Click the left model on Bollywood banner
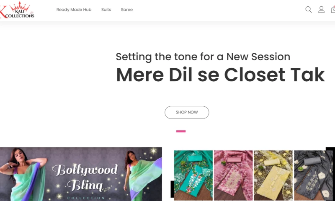Screen dimensions: 335x201 (x=23, y=174)
